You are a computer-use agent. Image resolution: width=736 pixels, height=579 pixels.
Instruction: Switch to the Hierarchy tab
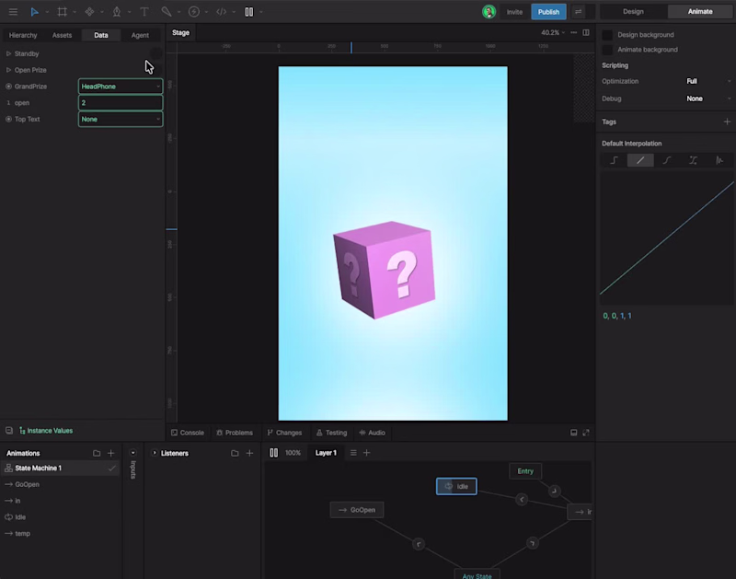coord(22,35)
